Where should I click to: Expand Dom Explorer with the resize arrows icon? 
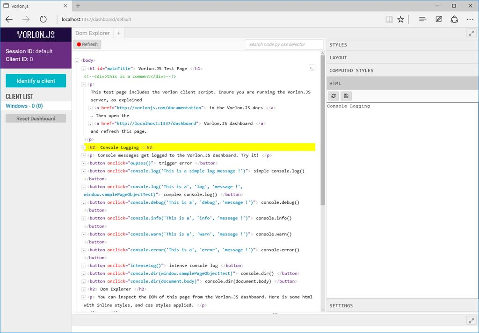click(472, 33)
